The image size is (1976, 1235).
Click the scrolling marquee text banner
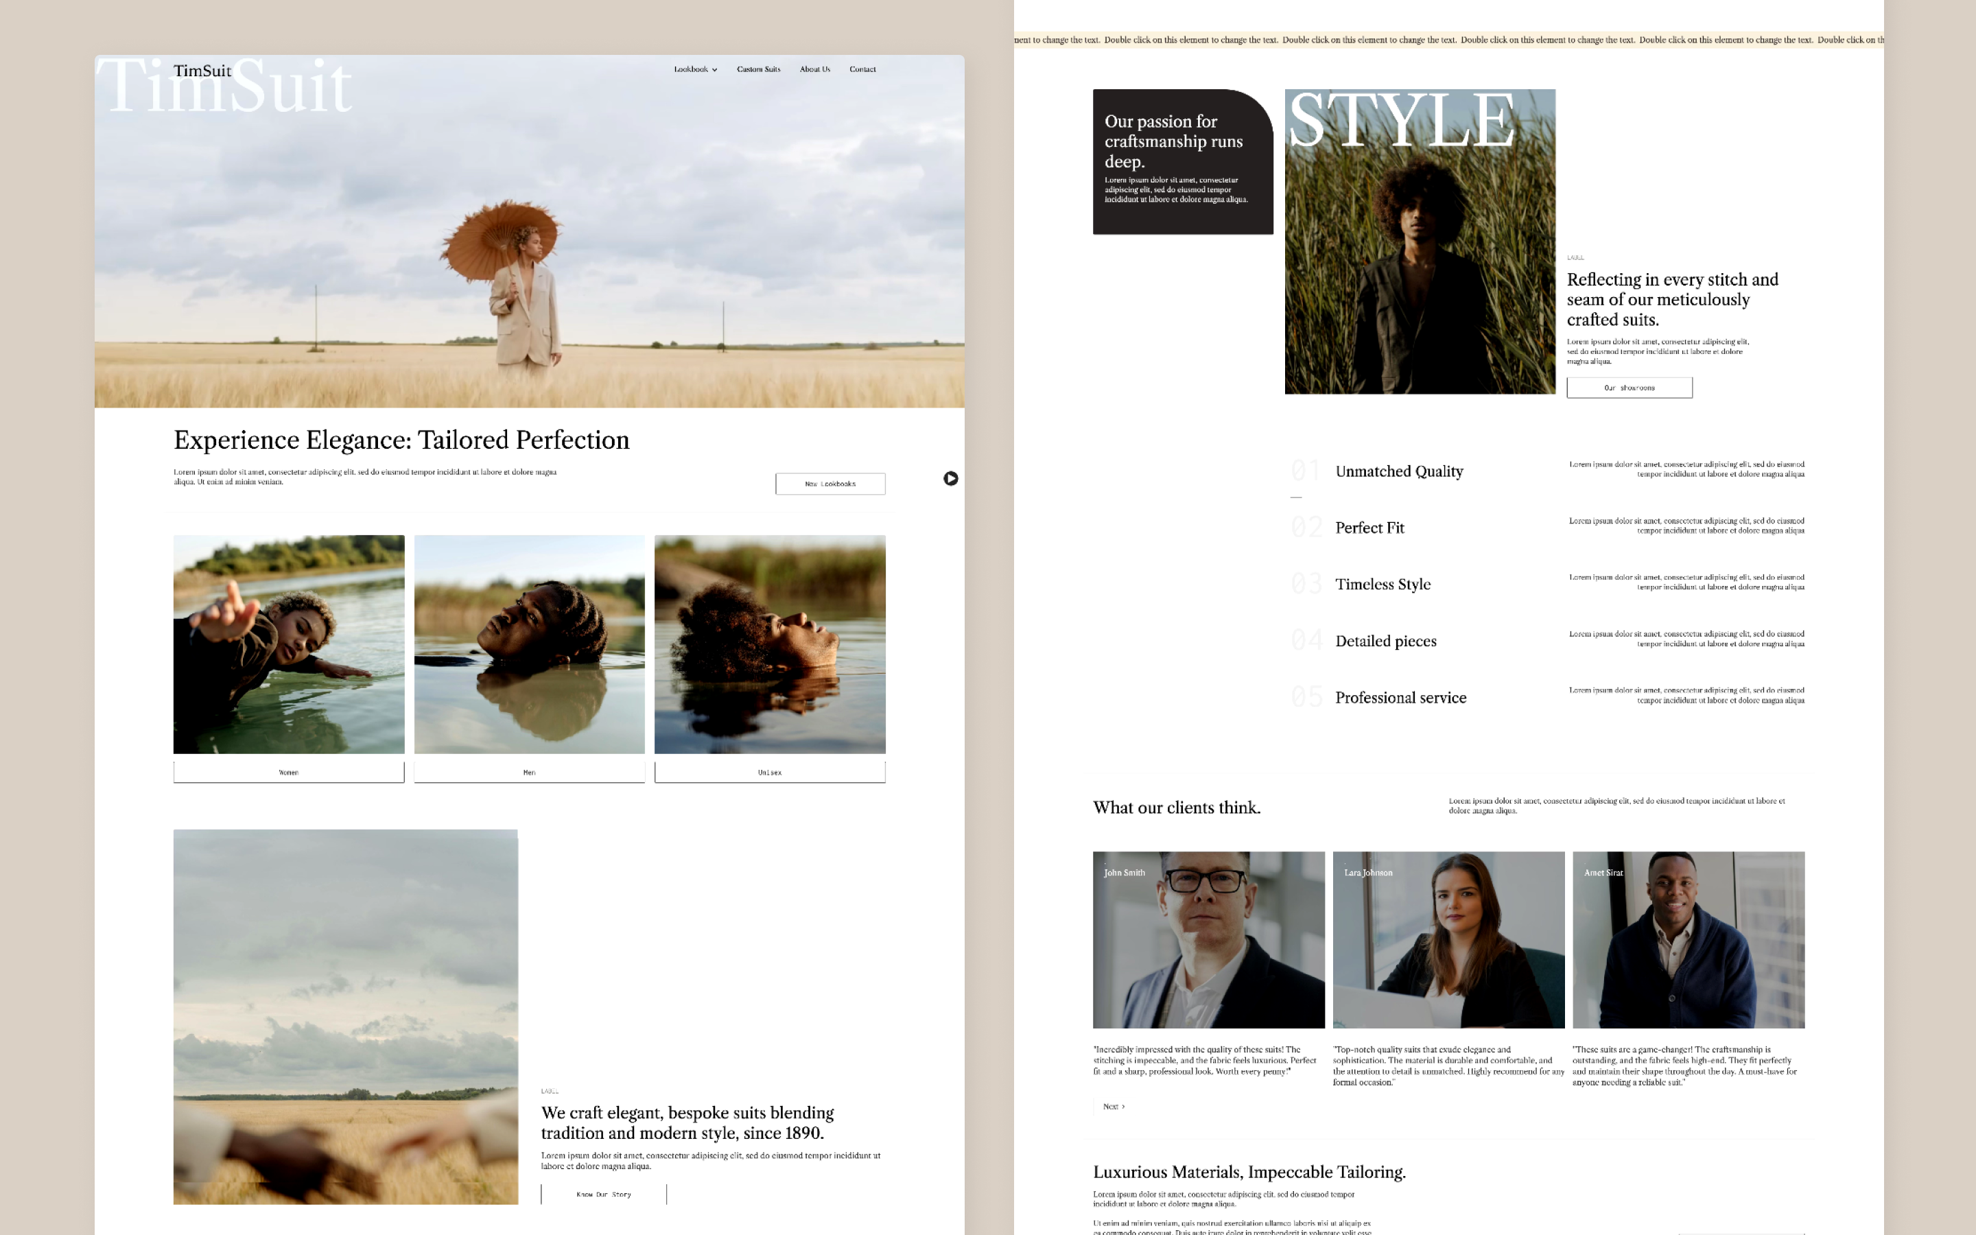click(1448, 40)
